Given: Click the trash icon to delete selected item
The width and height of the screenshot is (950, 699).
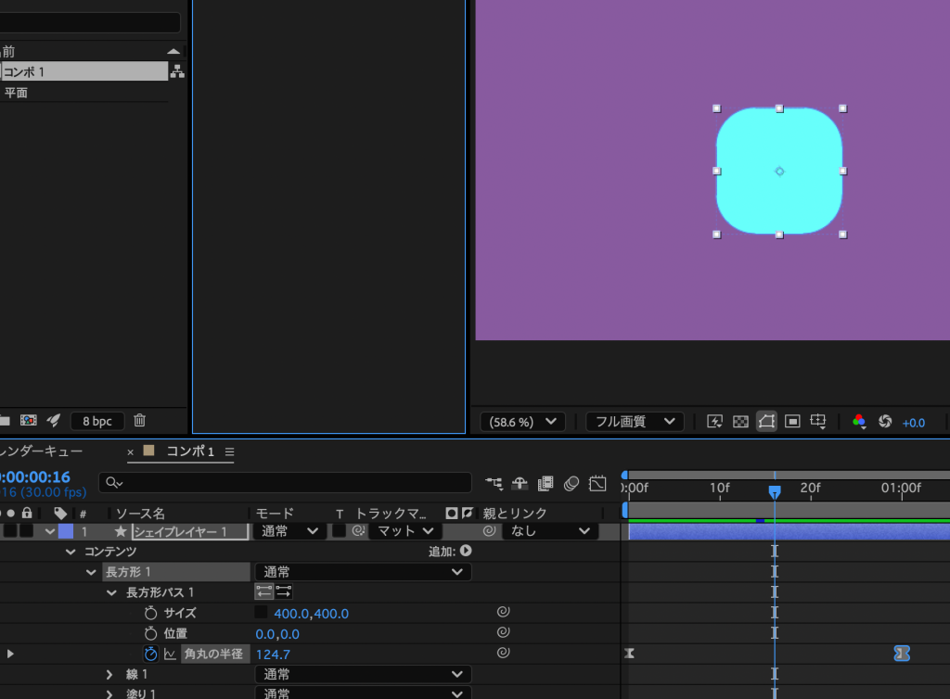Looking at the screenshot, I should coord(139,421).
